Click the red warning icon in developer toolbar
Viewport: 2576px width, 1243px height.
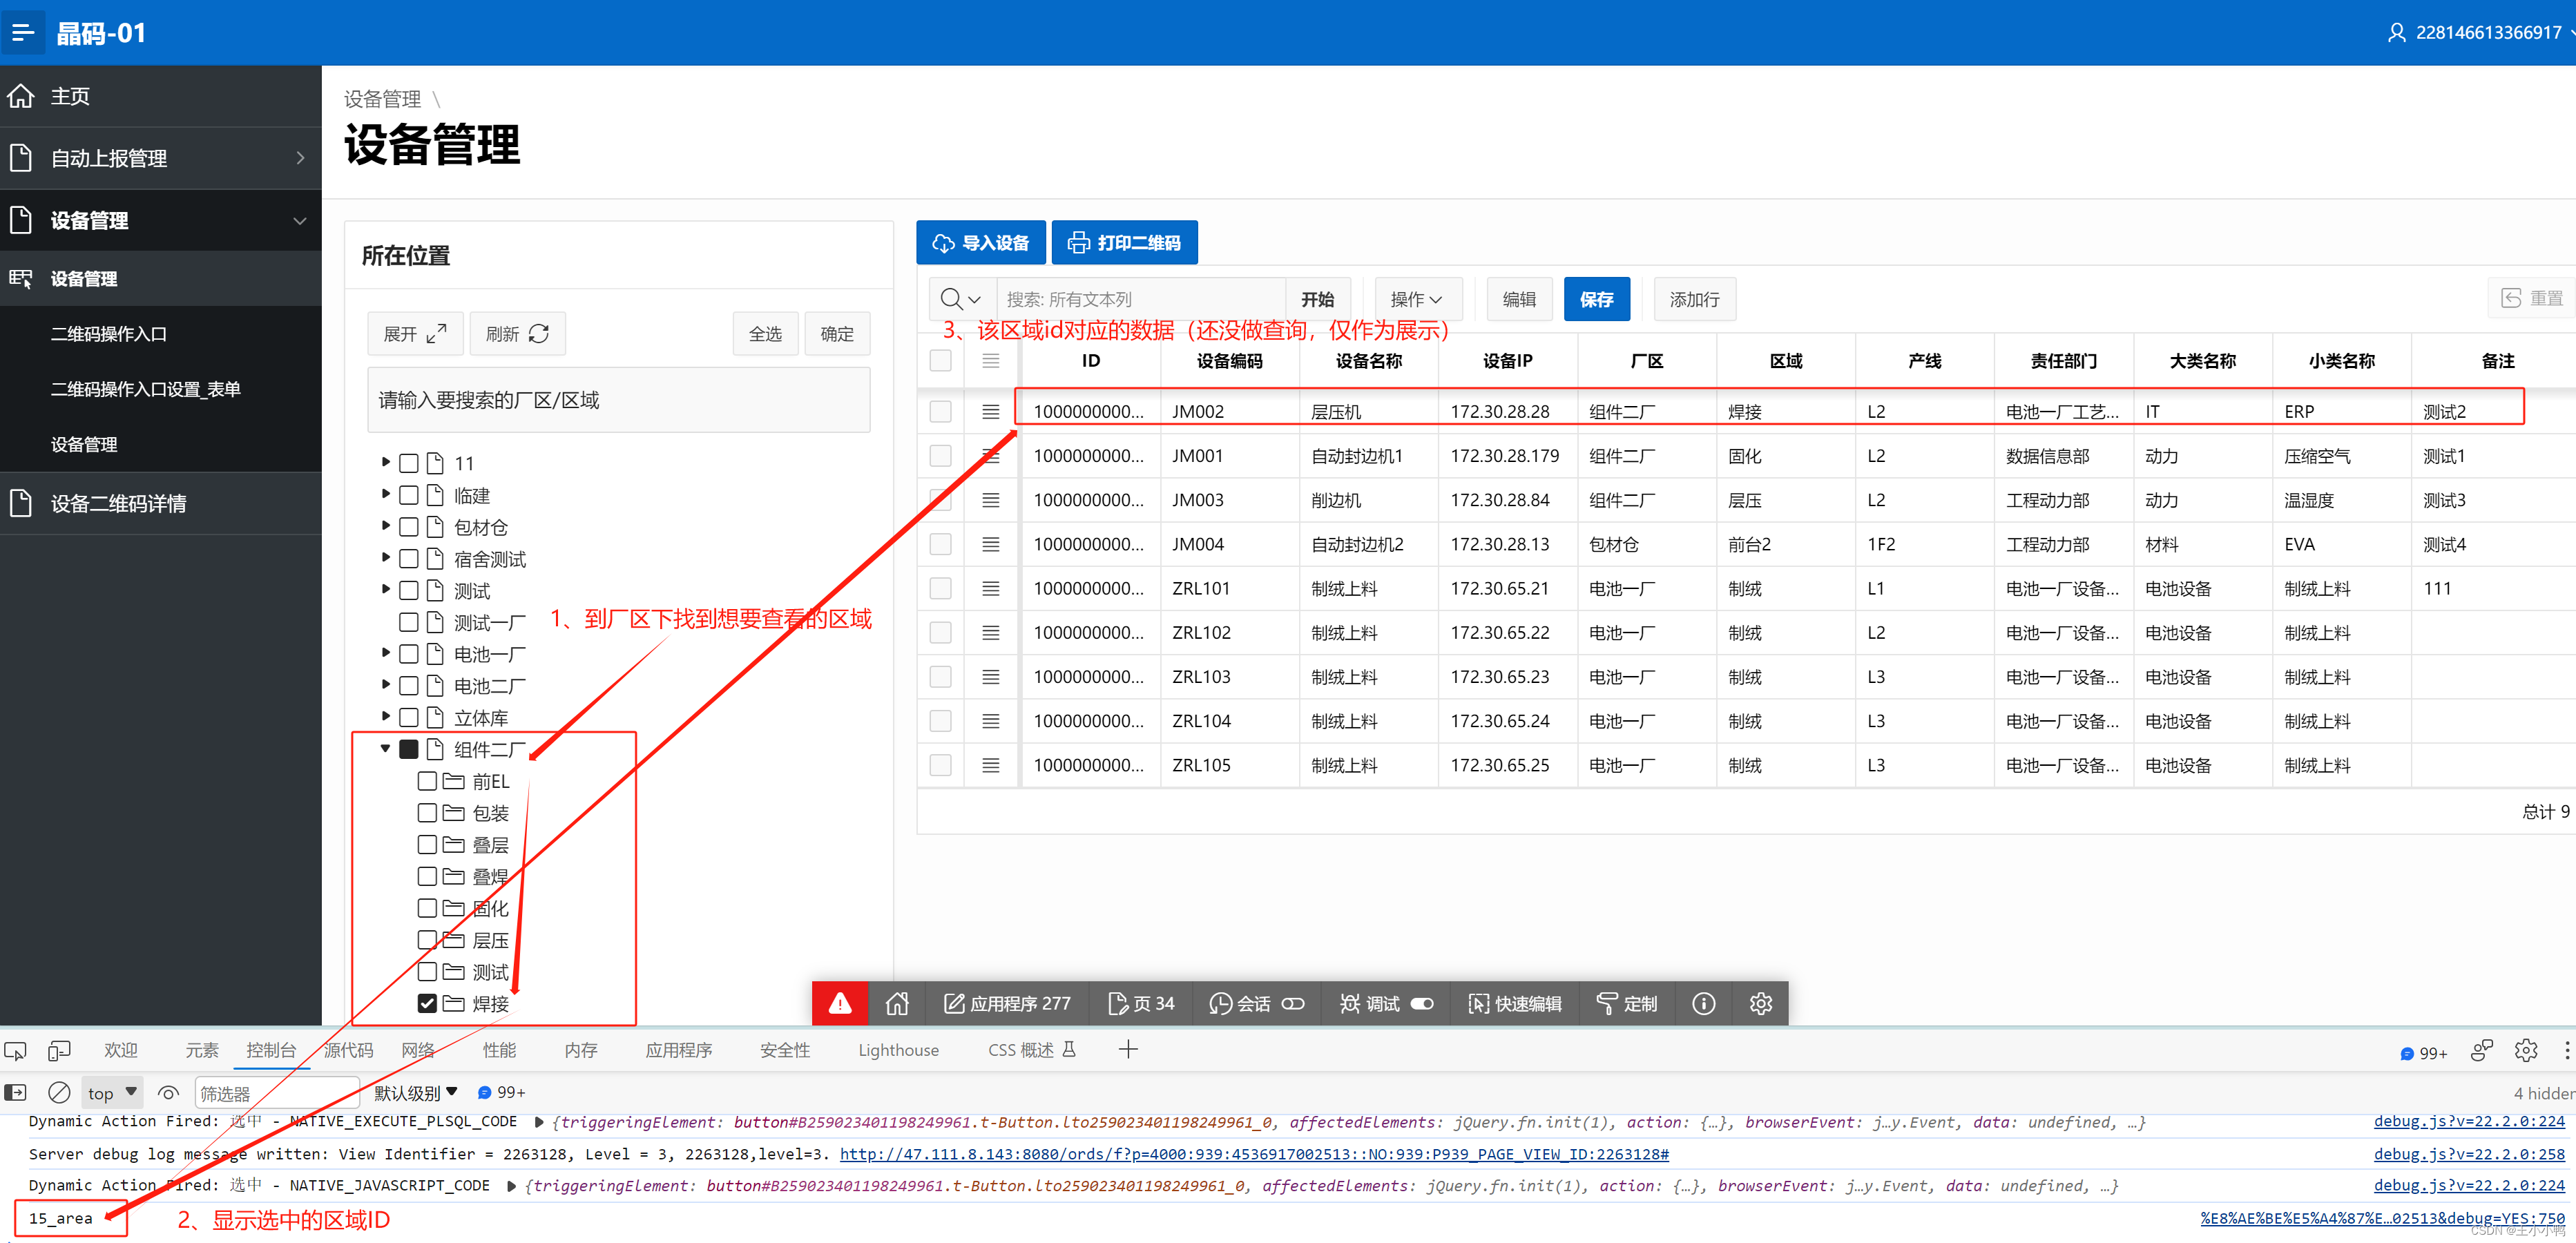pos(840,1003)
